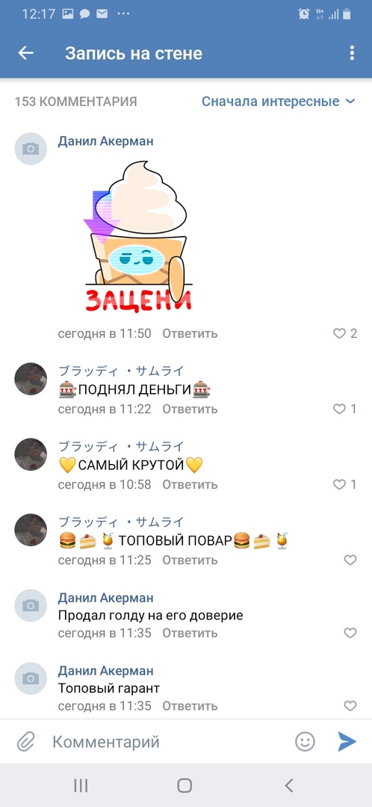
Task: Tap the paperclip attachment icon
Action: [25, 742]
